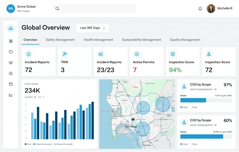Toggle blue Copy legend in 97% card
Viewport: 239px width, 152px height.
pos(184,107)
